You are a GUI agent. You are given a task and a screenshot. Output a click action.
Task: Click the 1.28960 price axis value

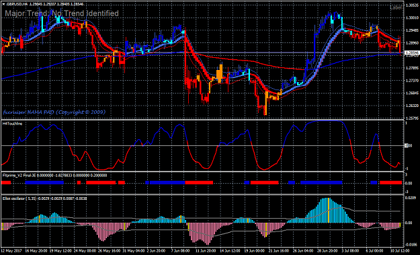tap(412, 42)
